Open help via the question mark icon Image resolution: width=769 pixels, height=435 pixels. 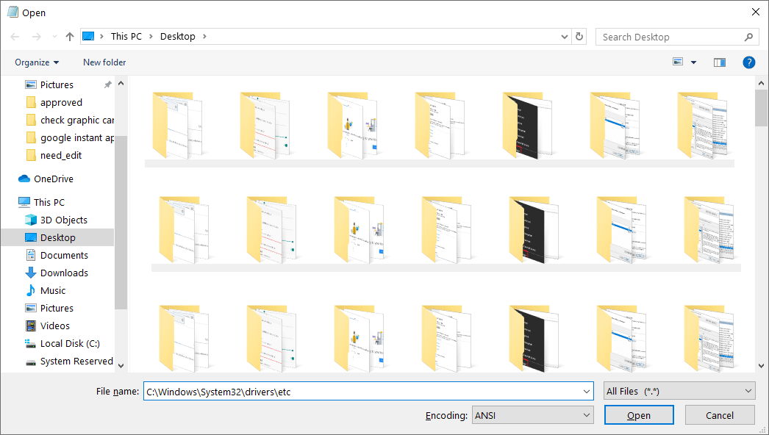tap(748, 62)
